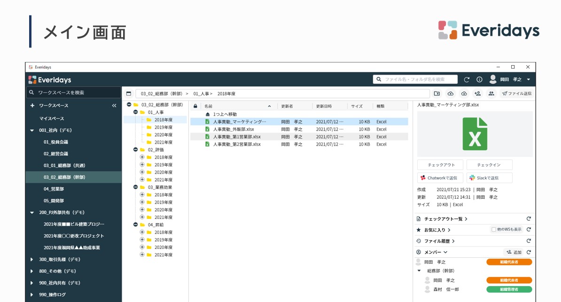Toggle the folder tree panel icon left of breadcrumb

129,93
